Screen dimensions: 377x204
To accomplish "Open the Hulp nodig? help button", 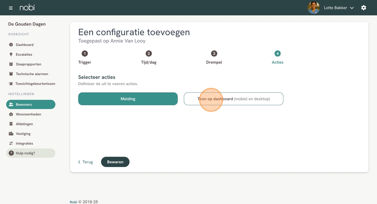I will pos(31,153).
